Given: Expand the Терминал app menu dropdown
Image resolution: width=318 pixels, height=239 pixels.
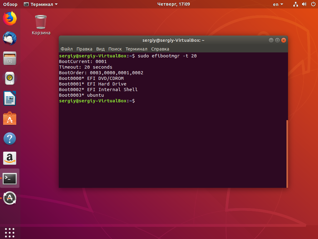Looking at the screenshot, I should [x=41, y=4].
